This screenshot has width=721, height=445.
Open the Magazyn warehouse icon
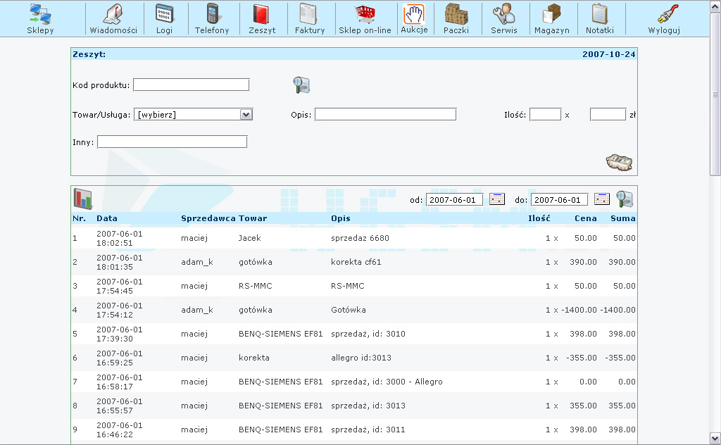[552, 14]
